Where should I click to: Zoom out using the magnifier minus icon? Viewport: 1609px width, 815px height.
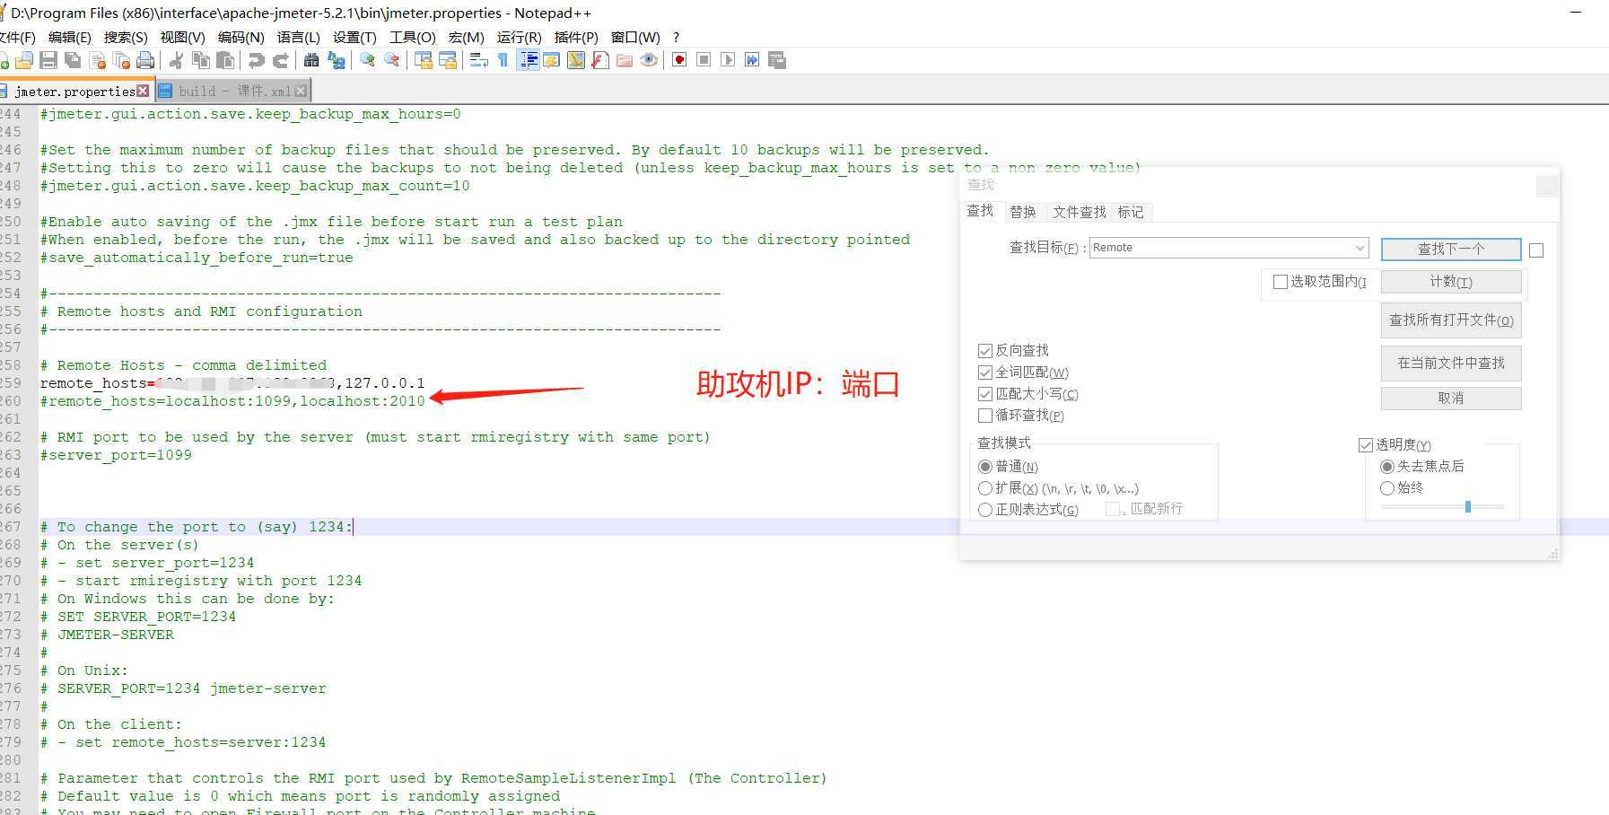click(391, 60)
